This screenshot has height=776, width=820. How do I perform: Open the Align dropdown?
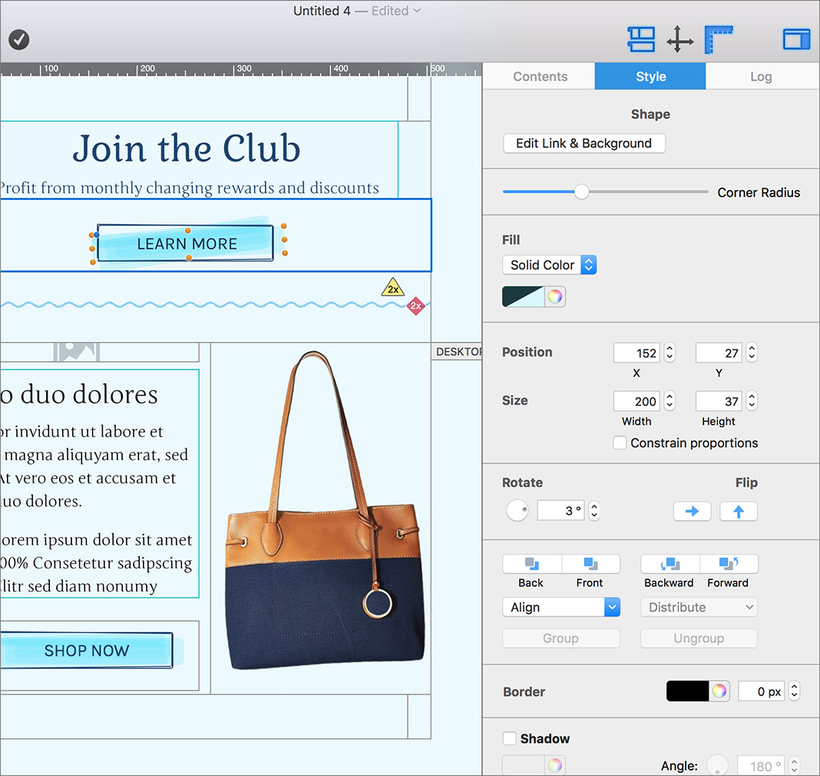coord(561,607)
